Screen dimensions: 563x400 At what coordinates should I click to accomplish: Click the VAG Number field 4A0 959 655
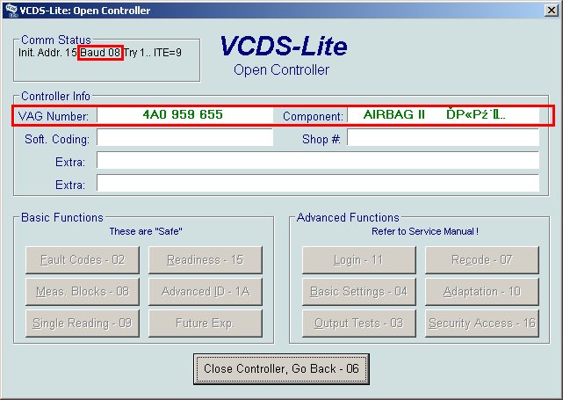click(185, 115)
